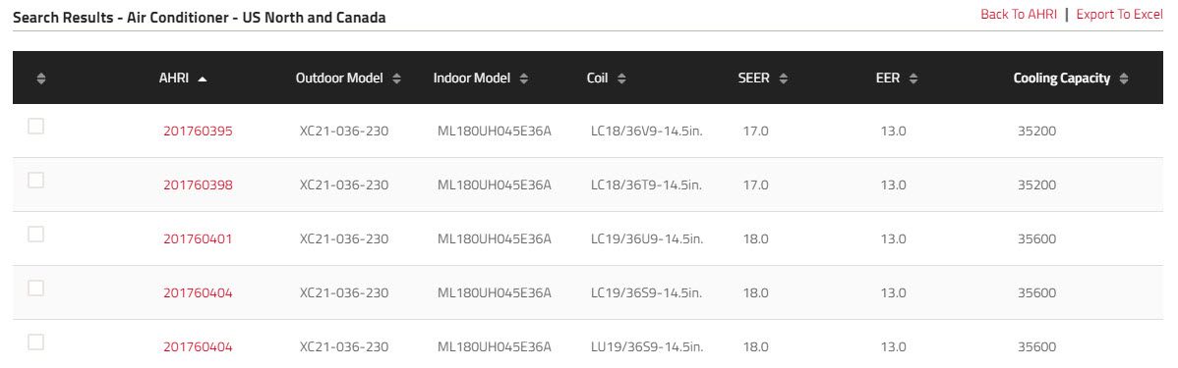Click the sort icon in the checkbox column header
This screenshot has width=1178, height=368.
[x=41, y=79]
